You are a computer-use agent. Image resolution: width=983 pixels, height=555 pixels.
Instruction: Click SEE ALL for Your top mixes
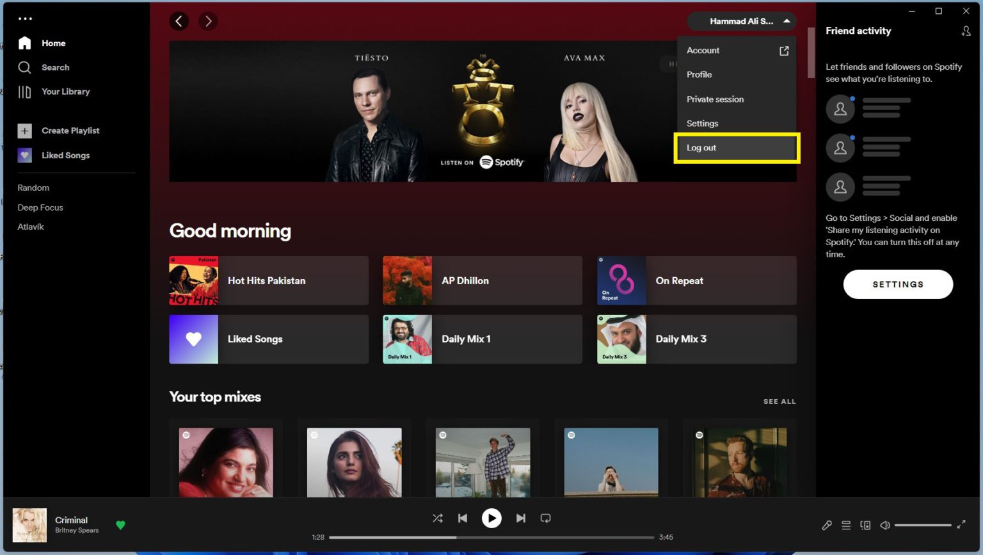pos(779,401)
